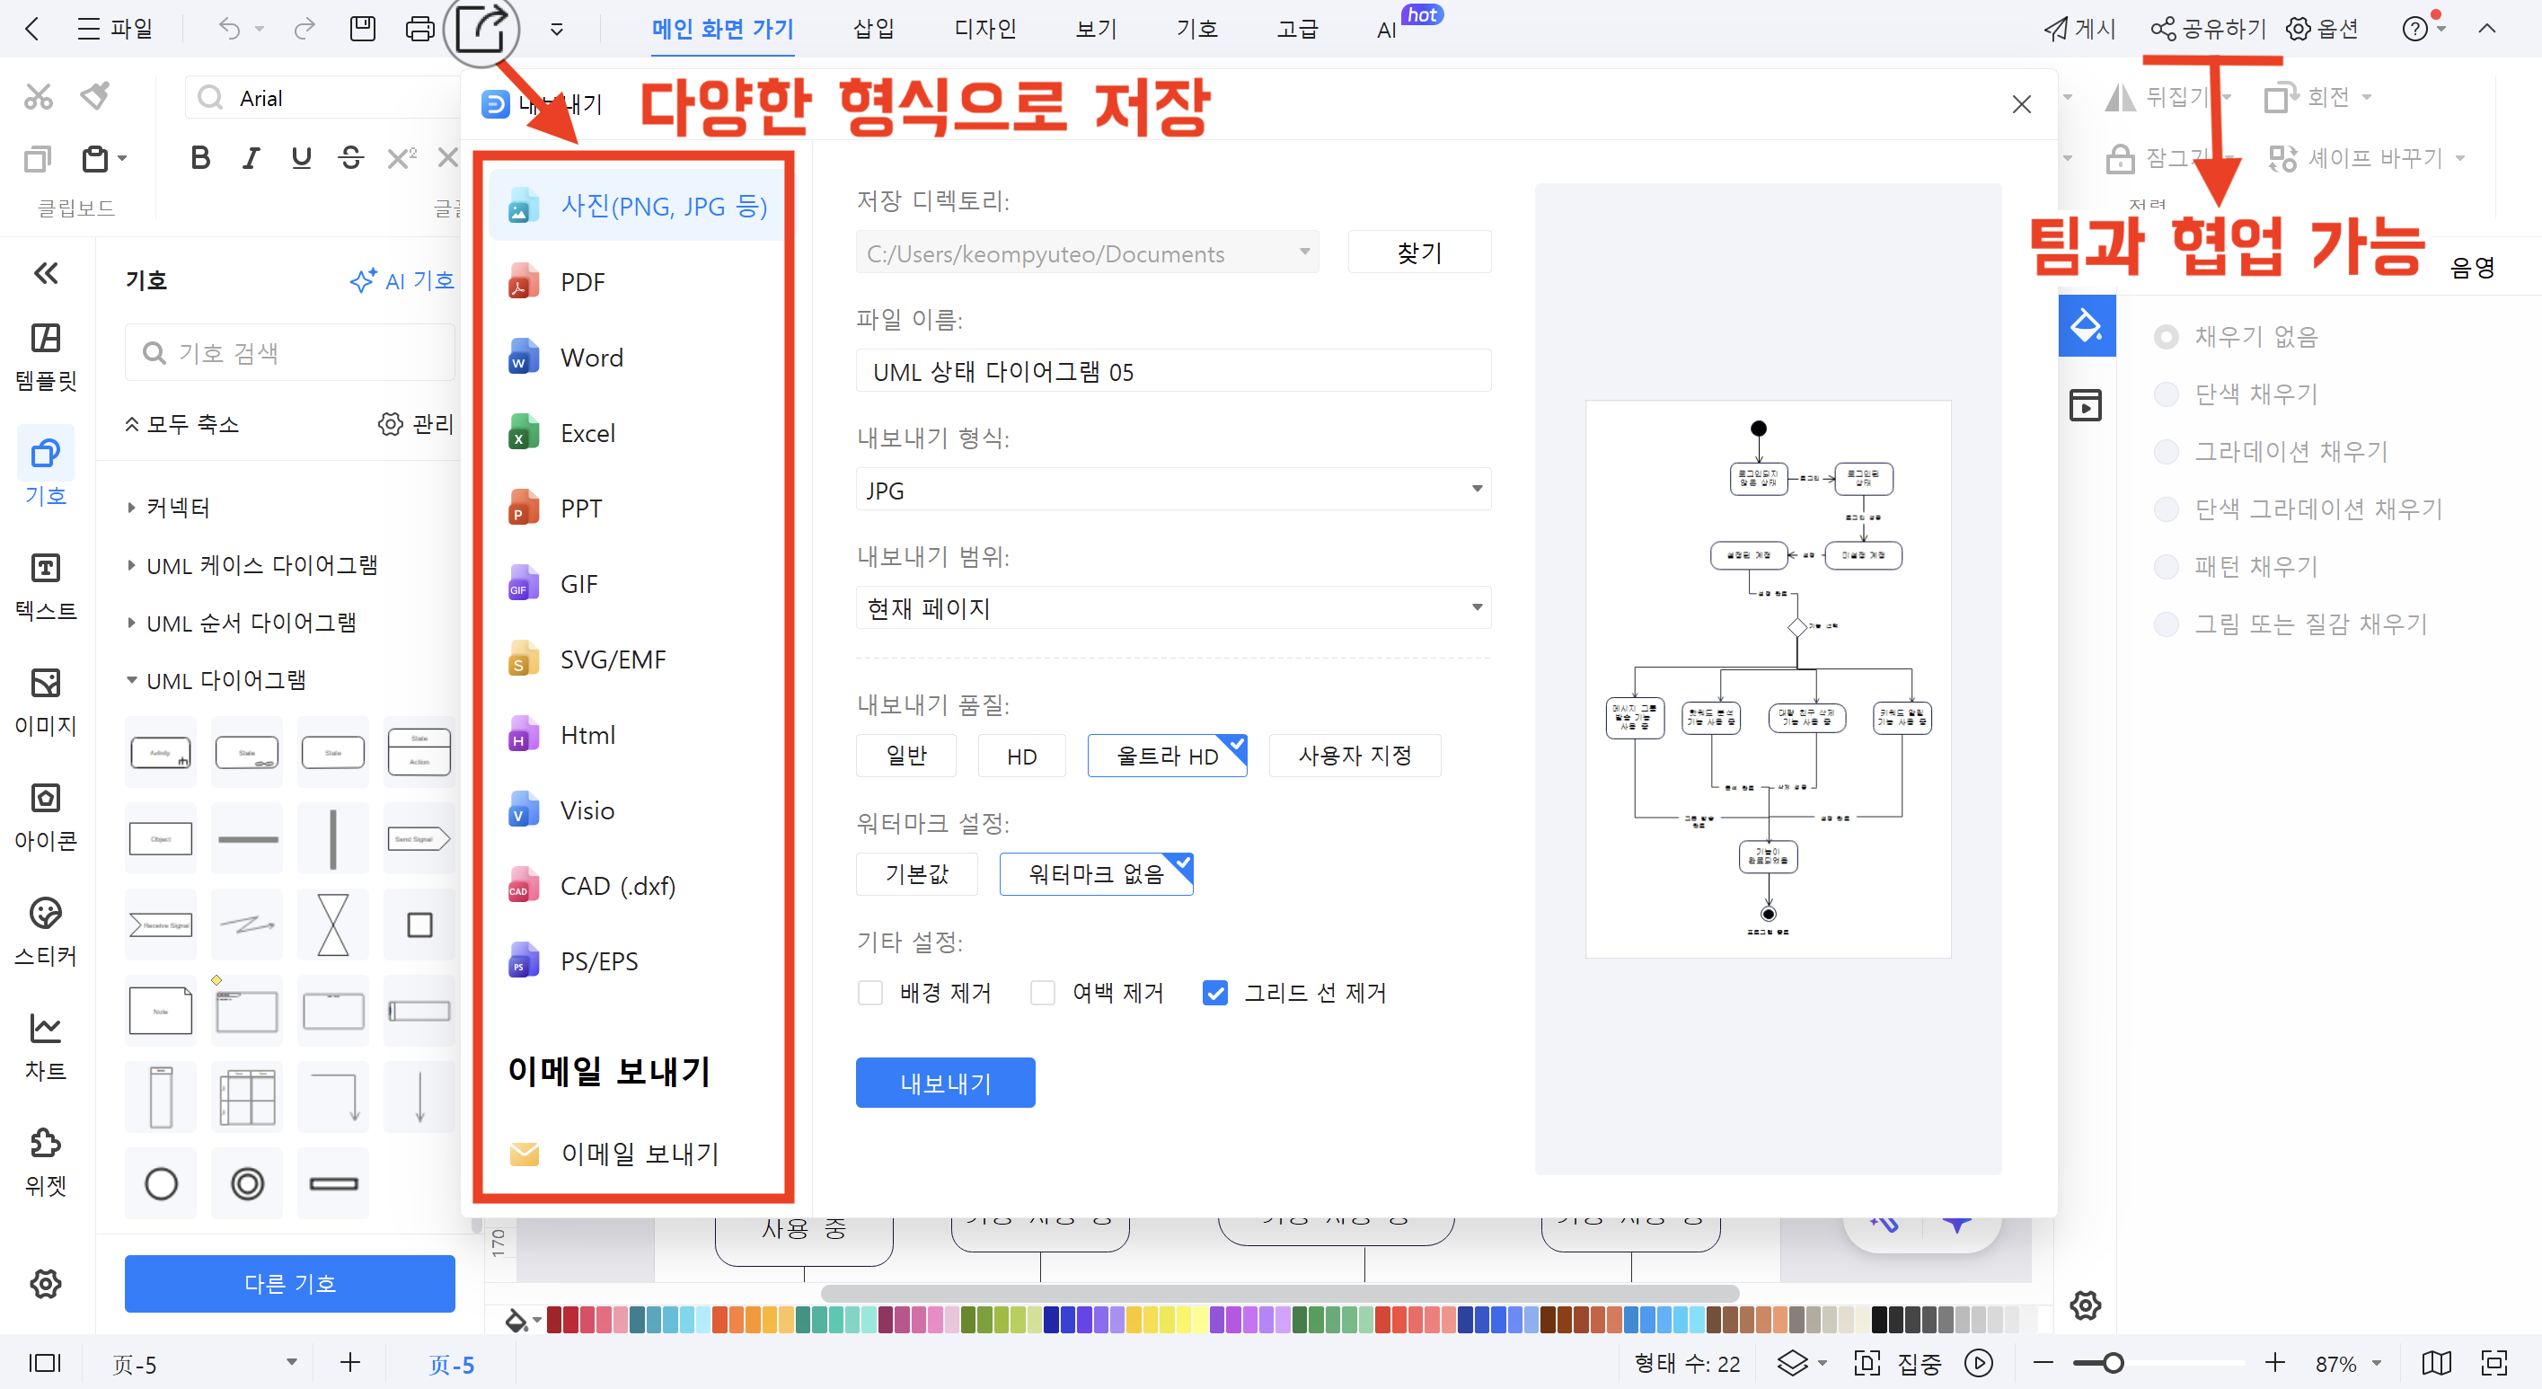
Task: Click the print icon in toolbar
Action: [x=419, y=29]
